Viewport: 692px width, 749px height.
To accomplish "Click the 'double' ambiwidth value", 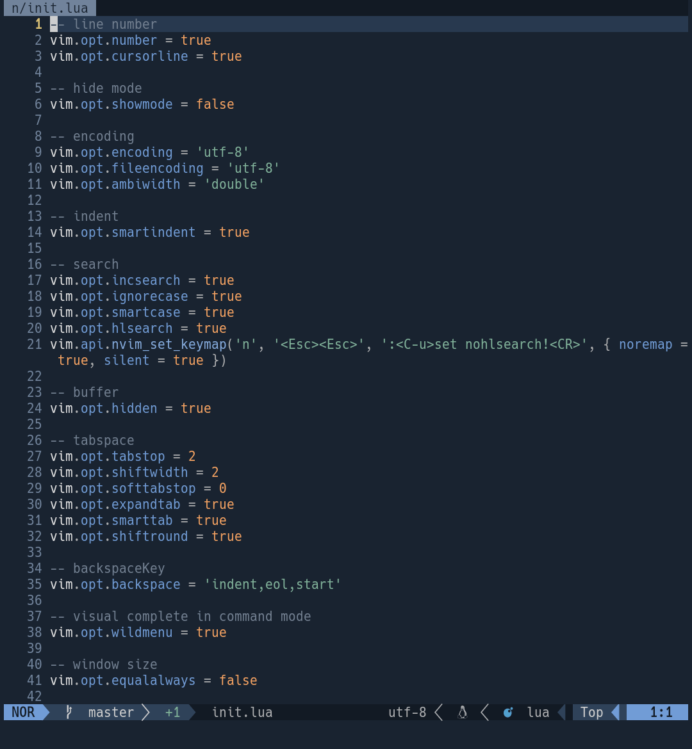I will coord(235,184).
